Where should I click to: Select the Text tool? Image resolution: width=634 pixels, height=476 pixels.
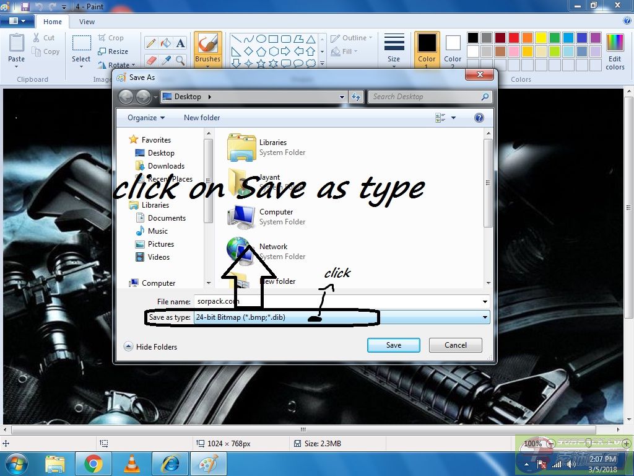180,43
